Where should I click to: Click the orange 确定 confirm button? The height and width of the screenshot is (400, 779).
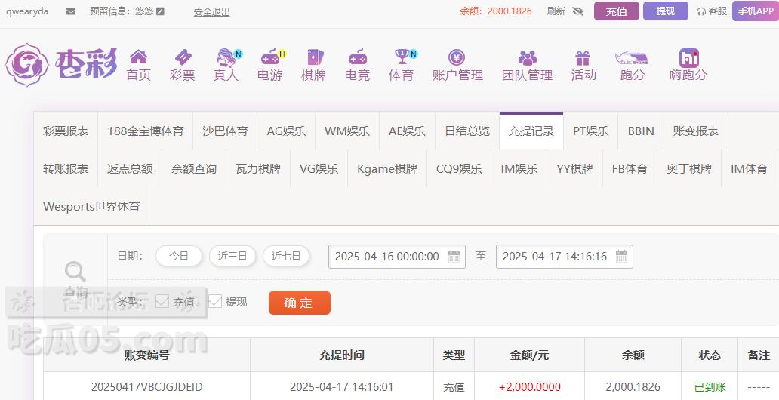point(300,303)
